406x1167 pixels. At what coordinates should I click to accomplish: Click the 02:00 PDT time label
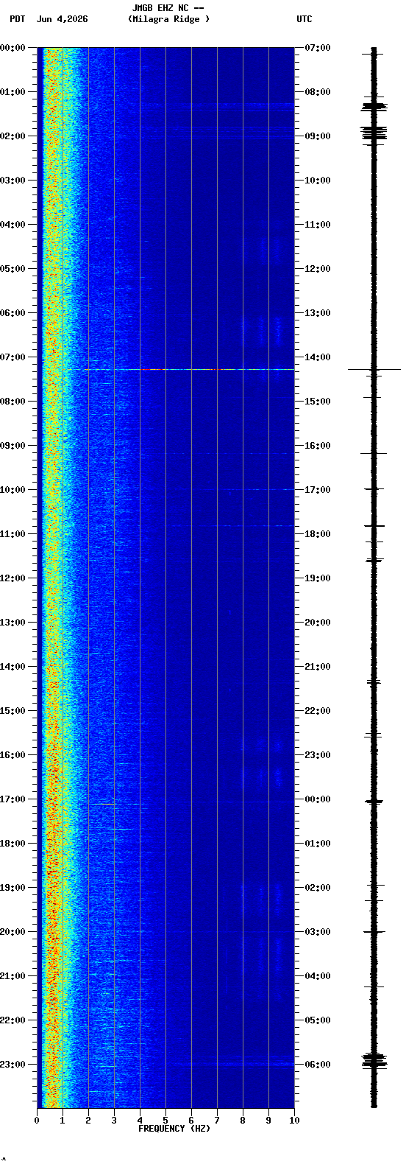tap(13, 136)
